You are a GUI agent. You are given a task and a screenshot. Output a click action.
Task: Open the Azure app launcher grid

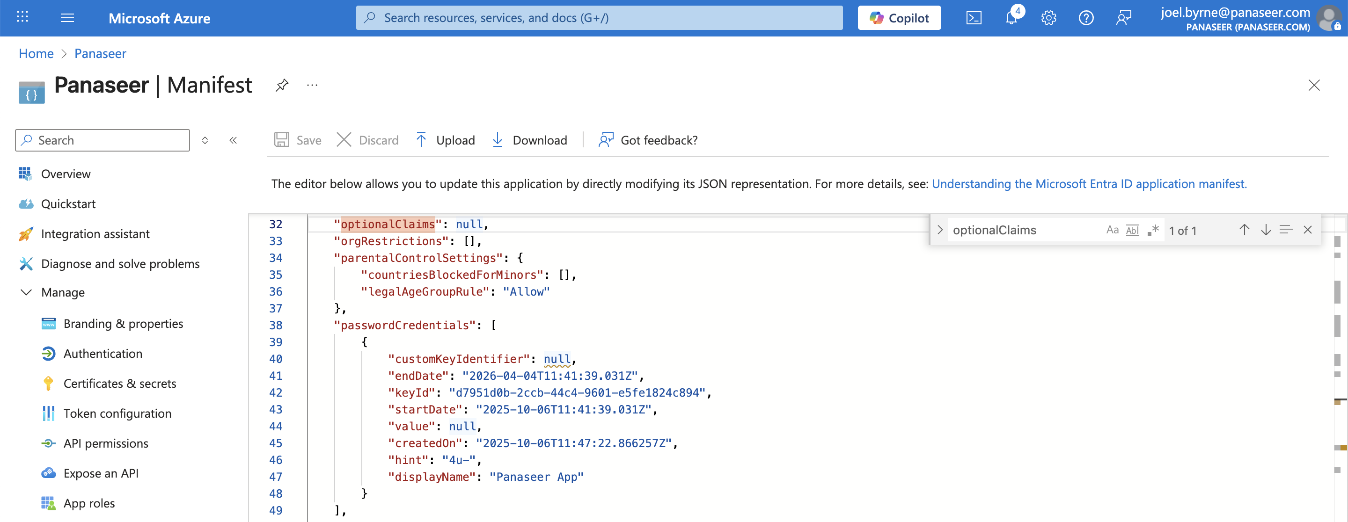pyautogui.click(x=22, y=18)
